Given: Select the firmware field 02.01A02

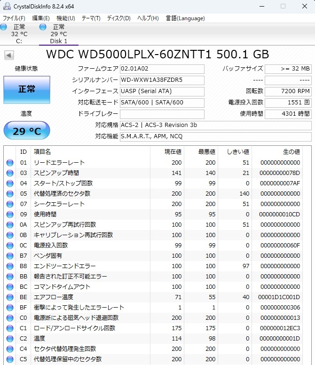Looking at the screenshot, I should pyautogui.click(x=162, y=69).
